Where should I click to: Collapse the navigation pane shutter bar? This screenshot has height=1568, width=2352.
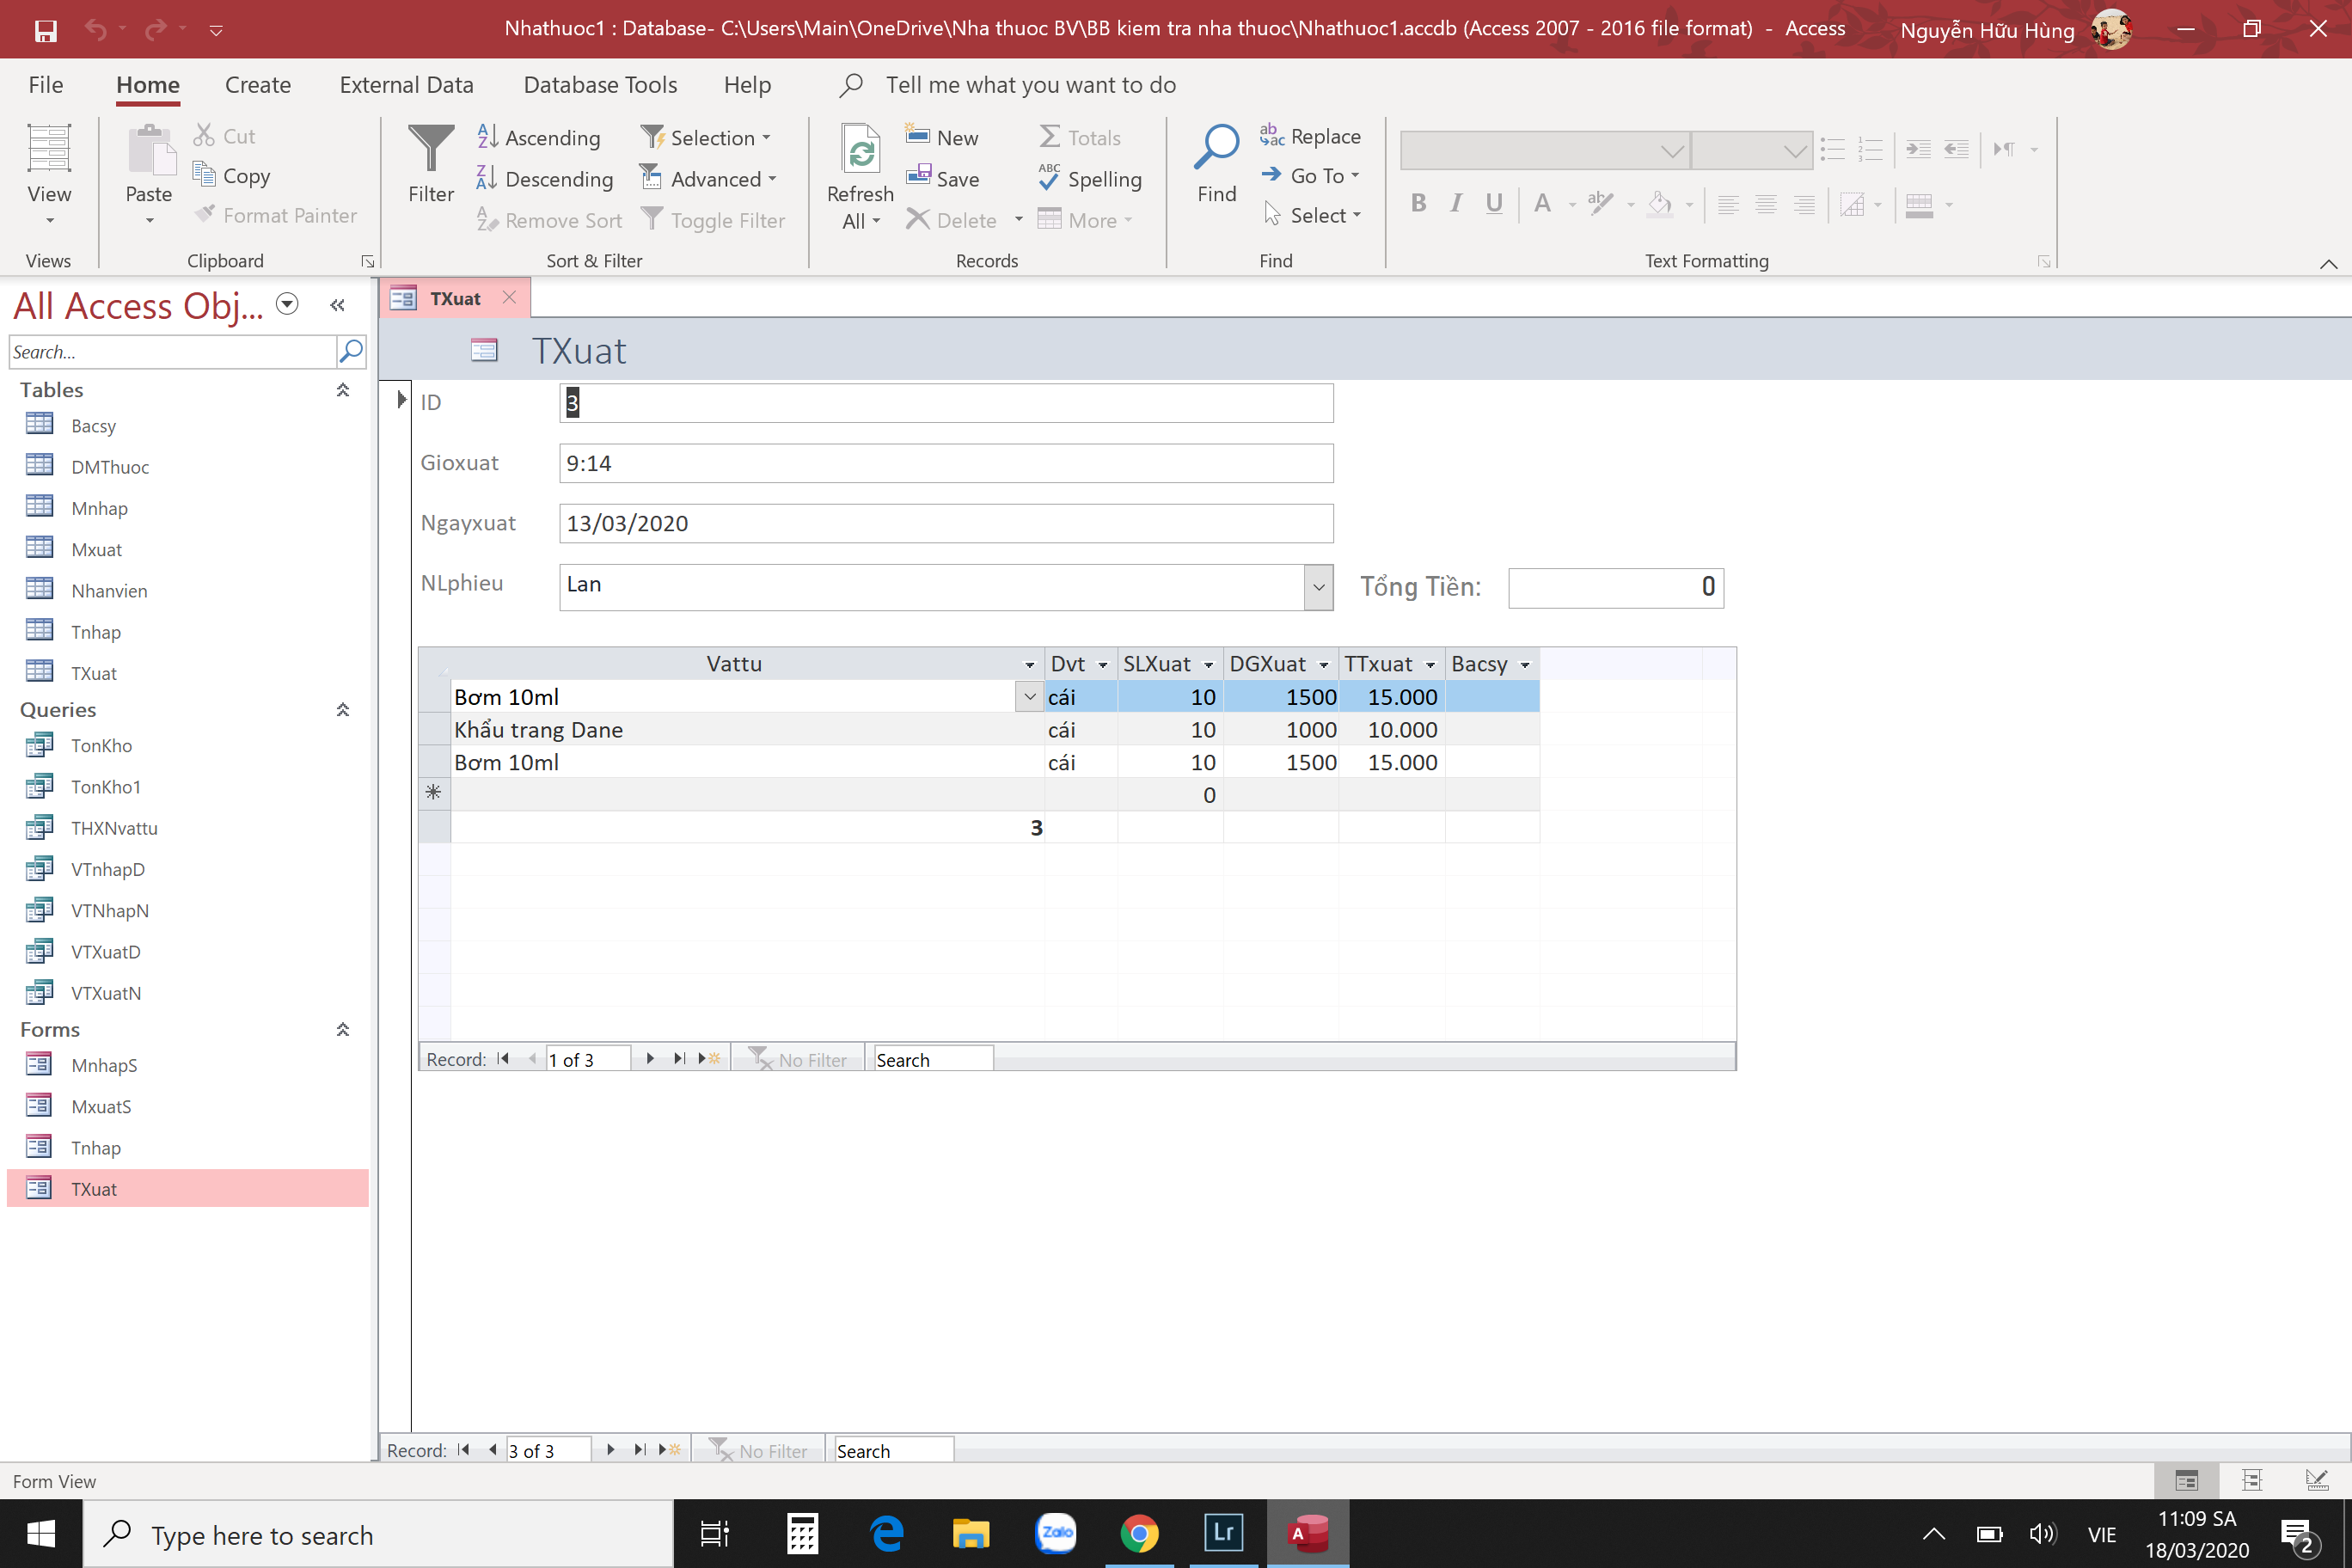[337, 305]
